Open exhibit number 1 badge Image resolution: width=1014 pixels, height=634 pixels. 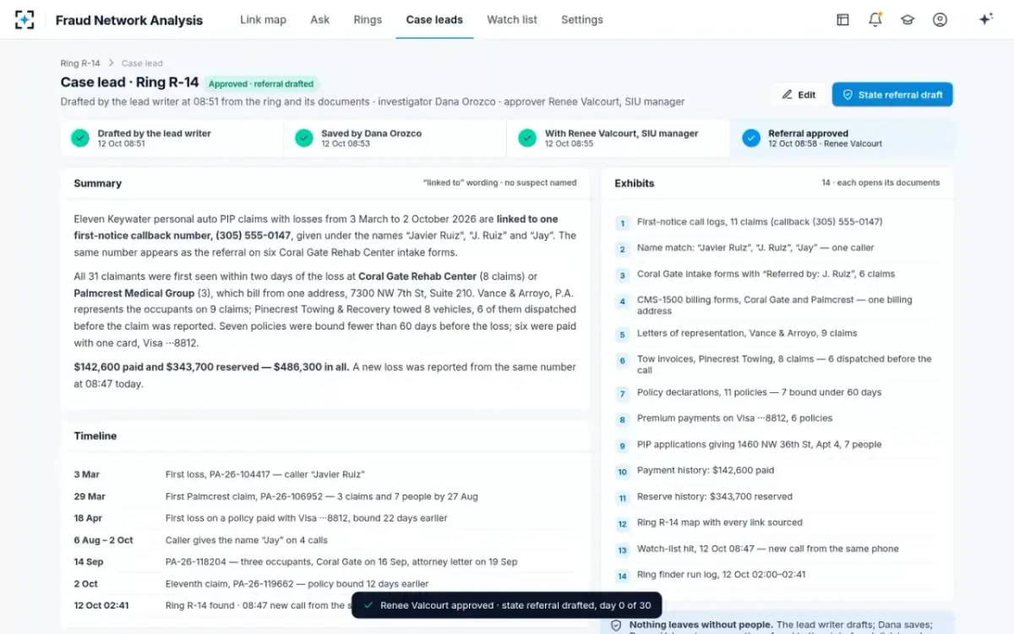tap(623, 223)
